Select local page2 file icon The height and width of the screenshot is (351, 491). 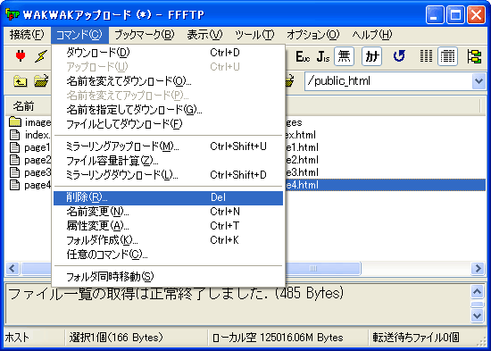(x=14, y=160)
